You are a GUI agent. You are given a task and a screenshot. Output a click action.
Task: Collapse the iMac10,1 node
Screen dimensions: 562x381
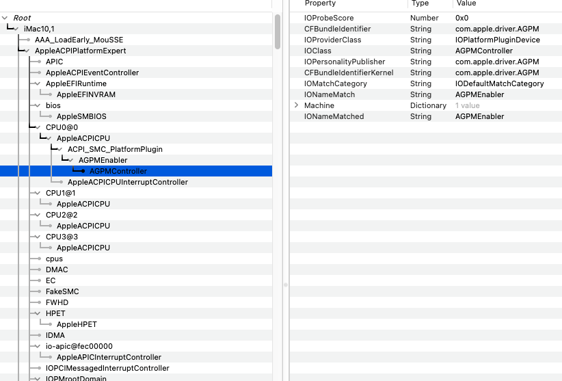tap(16, 29)
